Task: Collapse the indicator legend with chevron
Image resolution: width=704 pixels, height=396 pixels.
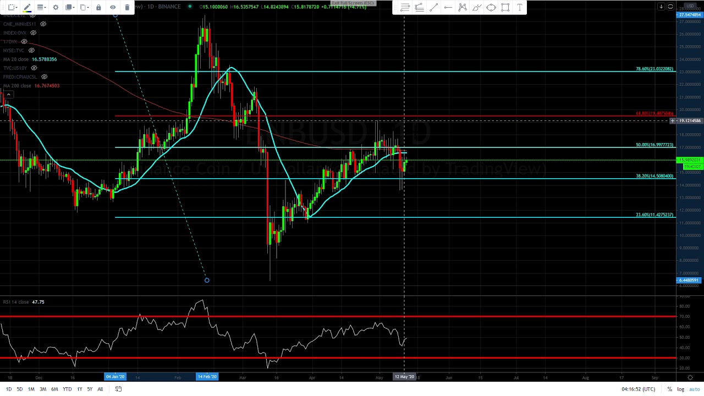Action: [x=9, y=95]
